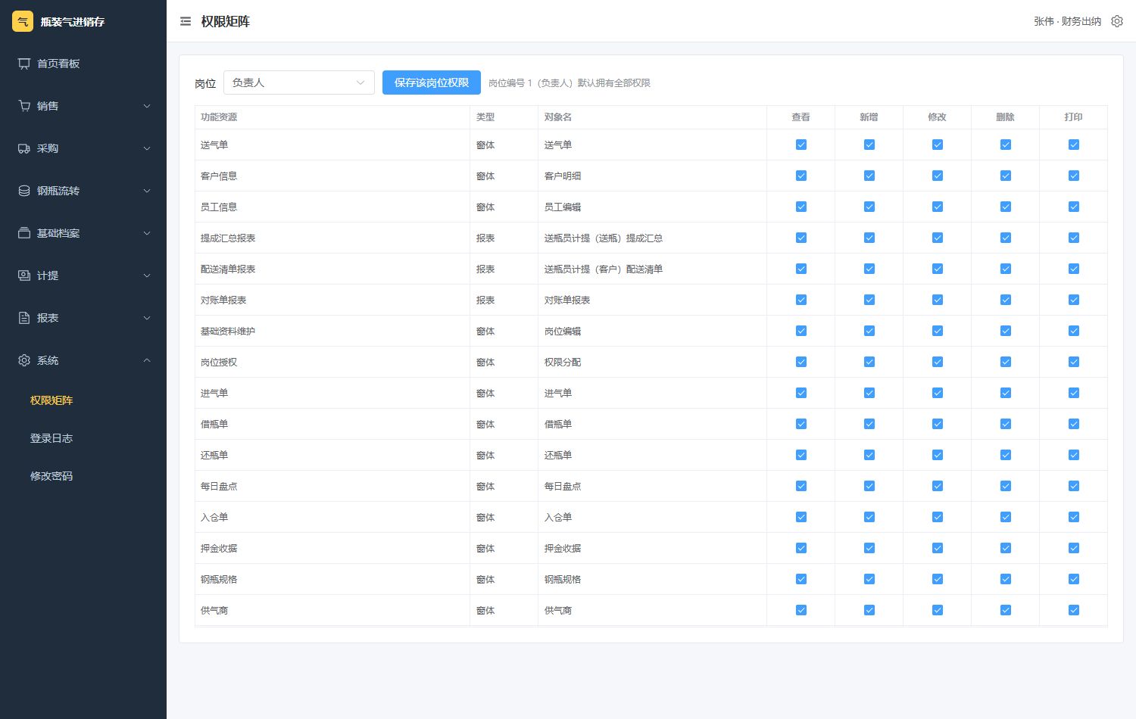Click the yellow app logo icon

tap(23, 21)
